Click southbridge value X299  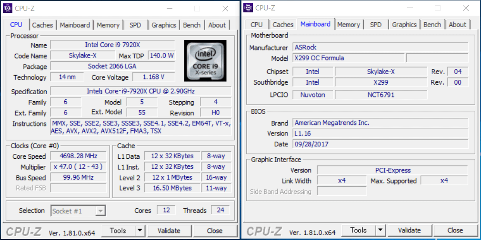381,82
